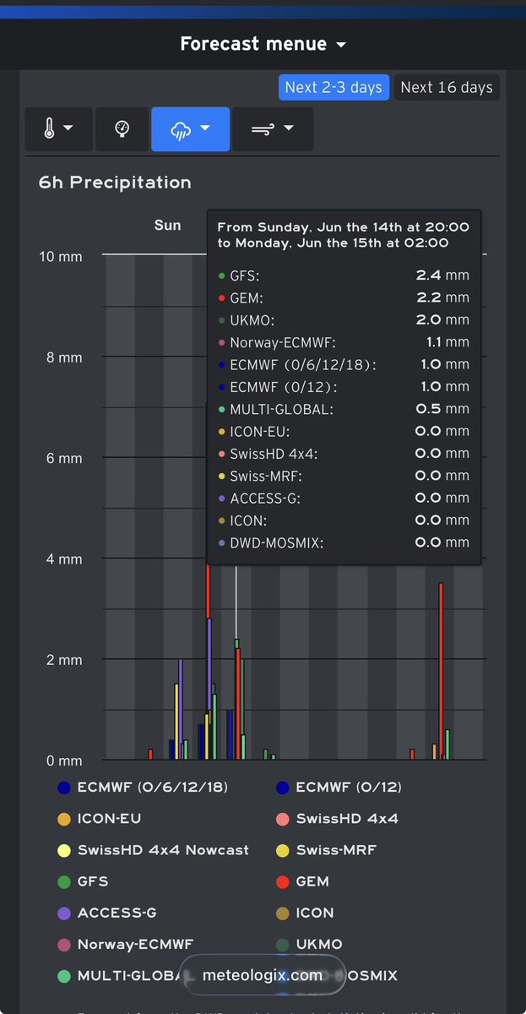Click the 6h Precipitation chart title
526x1014 pixels.
click(115, 182)
